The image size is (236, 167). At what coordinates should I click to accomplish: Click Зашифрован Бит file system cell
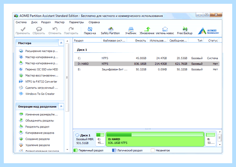click(x=115, y=69)
